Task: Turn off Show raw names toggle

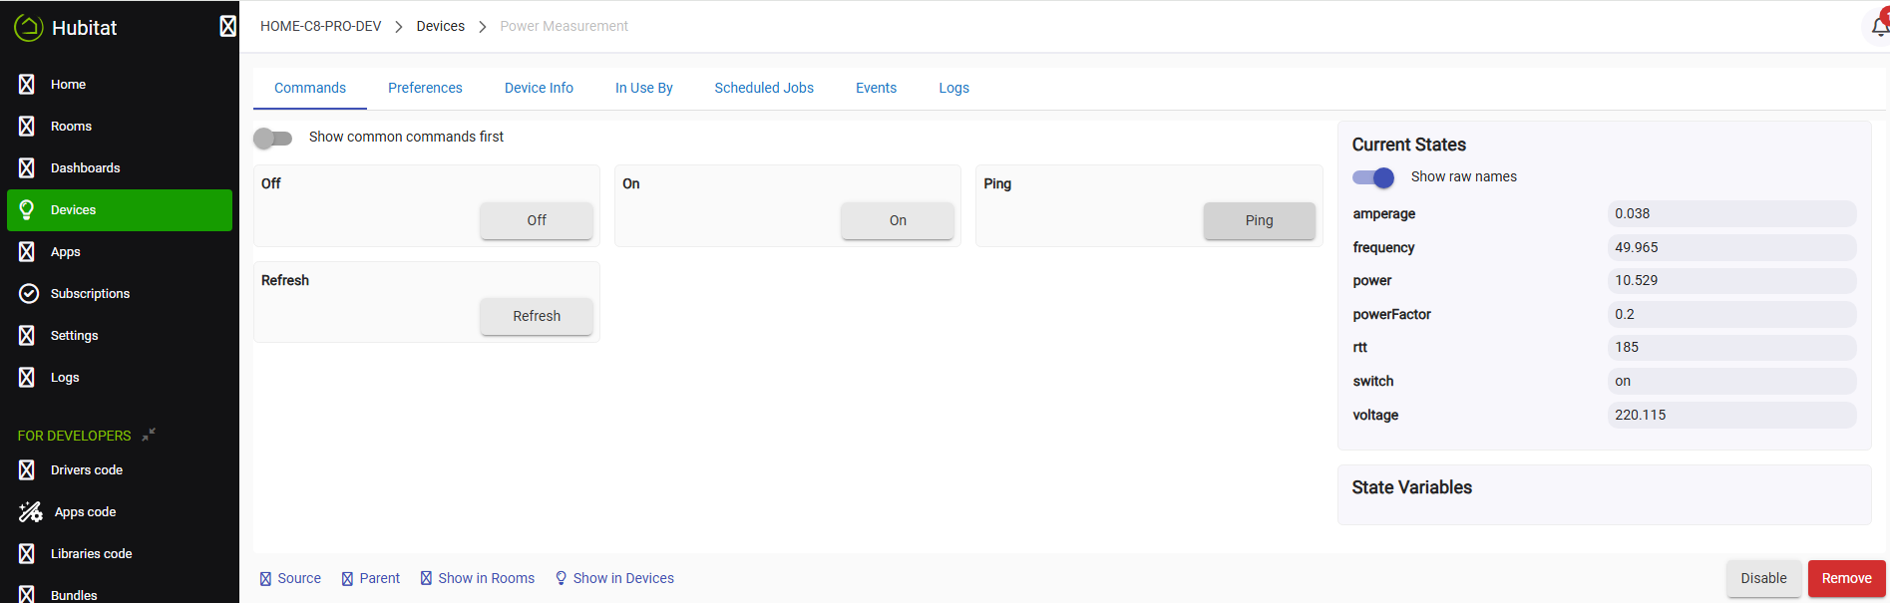Action: point(1373,177)
